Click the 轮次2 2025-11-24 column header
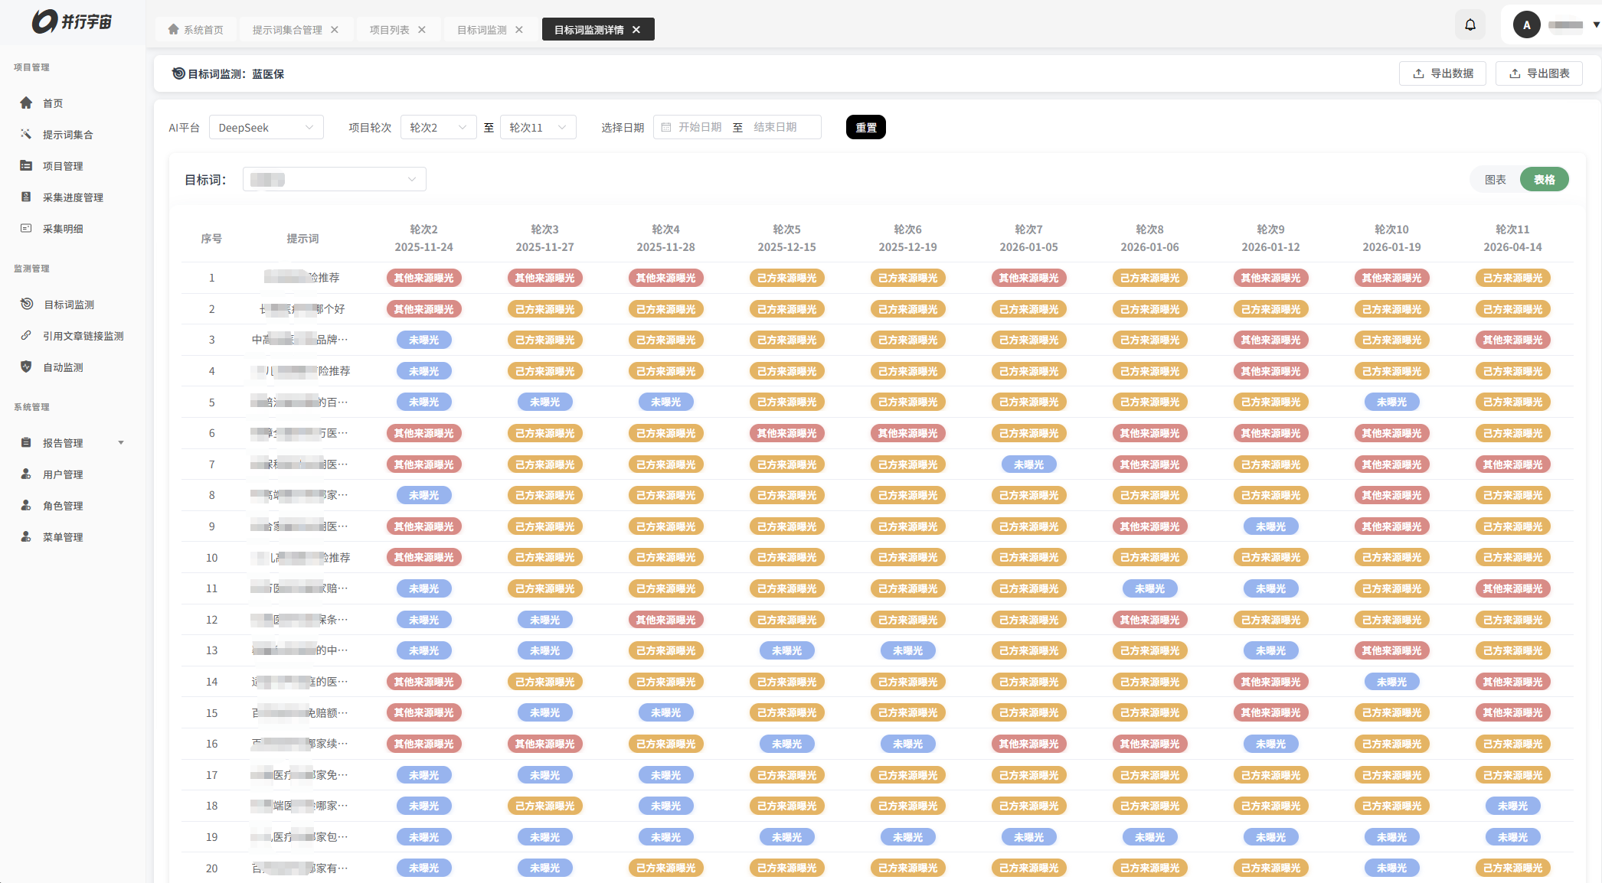This screenshot has width=1602, height=883. tap(424, 238)
